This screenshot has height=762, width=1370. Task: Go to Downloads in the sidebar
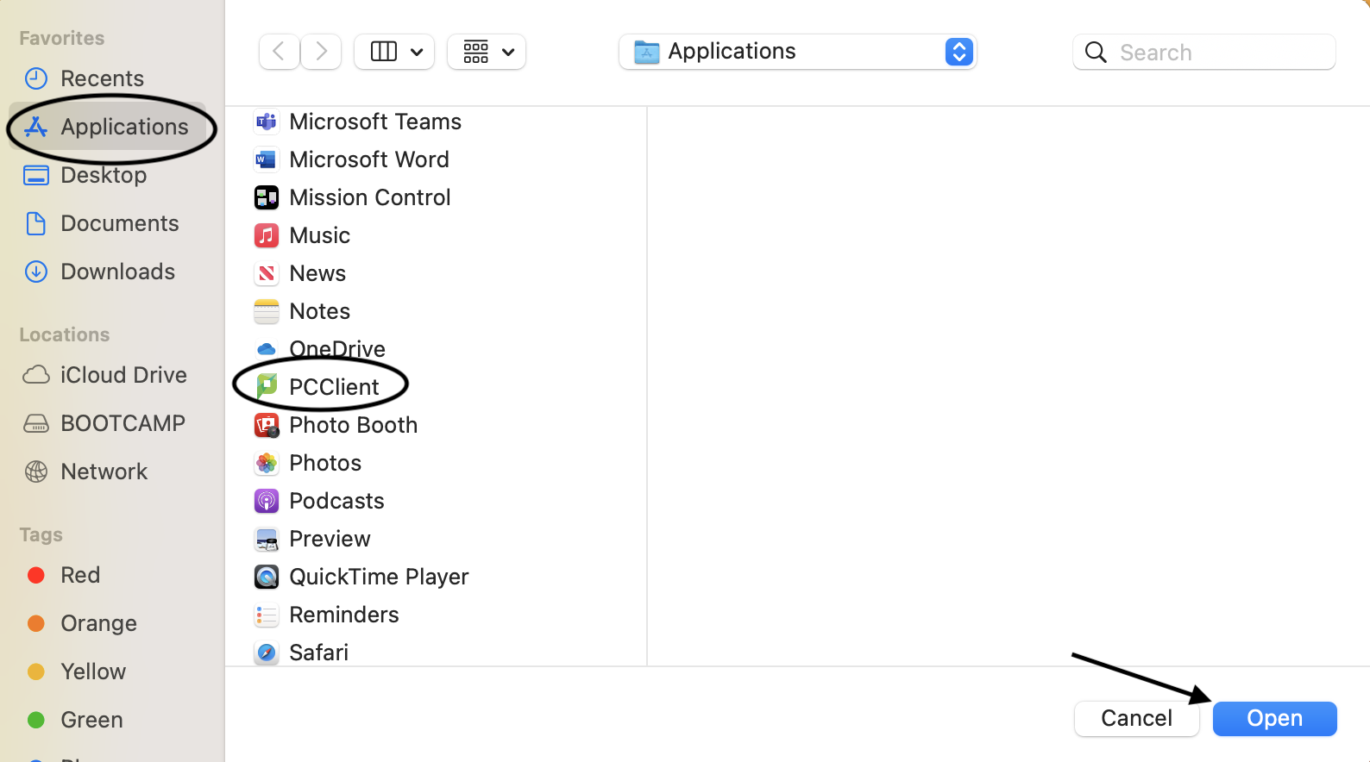(117, 272)
